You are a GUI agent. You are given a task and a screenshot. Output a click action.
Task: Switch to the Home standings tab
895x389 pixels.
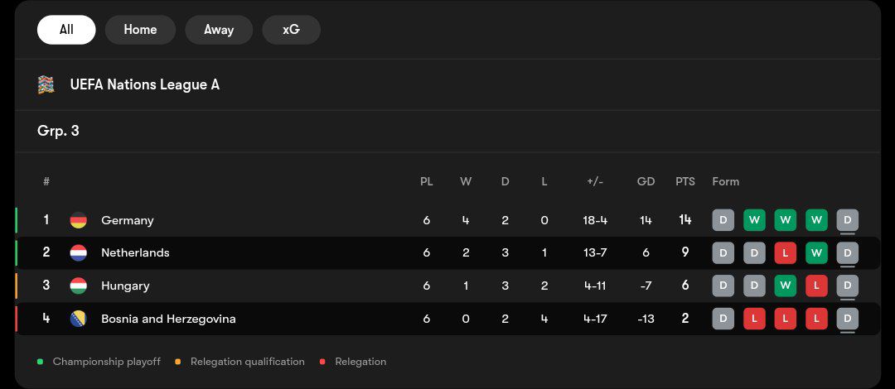click(x=140, y=30)
